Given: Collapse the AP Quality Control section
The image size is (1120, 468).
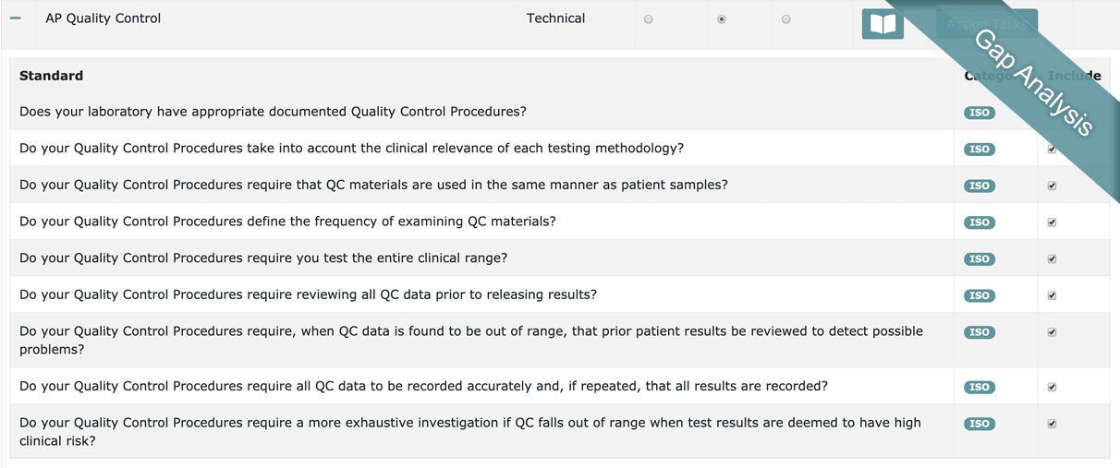Looking at the screenshot, I should point(16,18).
